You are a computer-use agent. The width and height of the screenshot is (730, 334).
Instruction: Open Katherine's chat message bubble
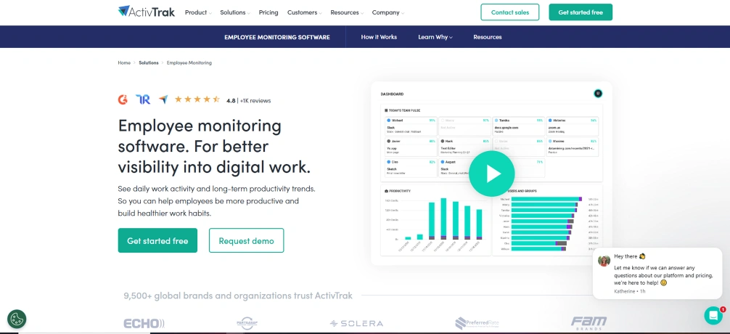[657, 274]
